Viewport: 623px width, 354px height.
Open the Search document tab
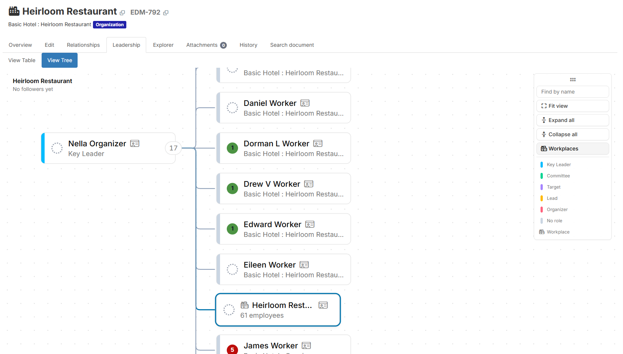(292, 45)
